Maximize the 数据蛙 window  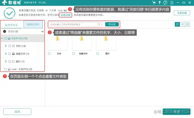click(x=183, y=2)
